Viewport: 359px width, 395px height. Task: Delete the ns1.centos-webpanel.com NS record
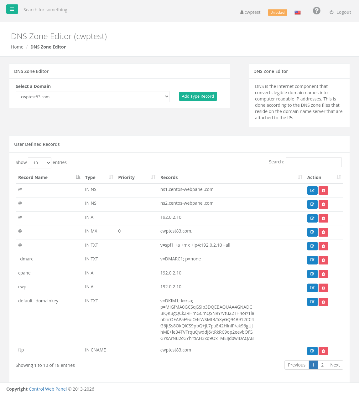click(323, 190)
